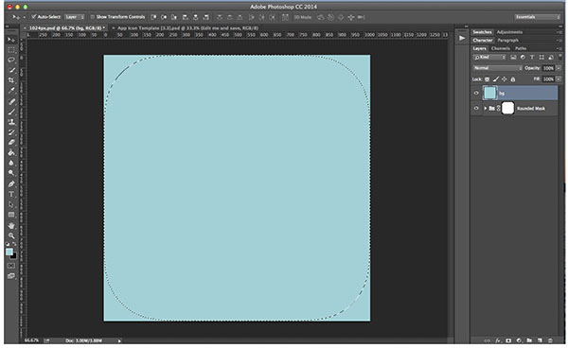Hide the bg layer via eye icon

coord(476,93)
